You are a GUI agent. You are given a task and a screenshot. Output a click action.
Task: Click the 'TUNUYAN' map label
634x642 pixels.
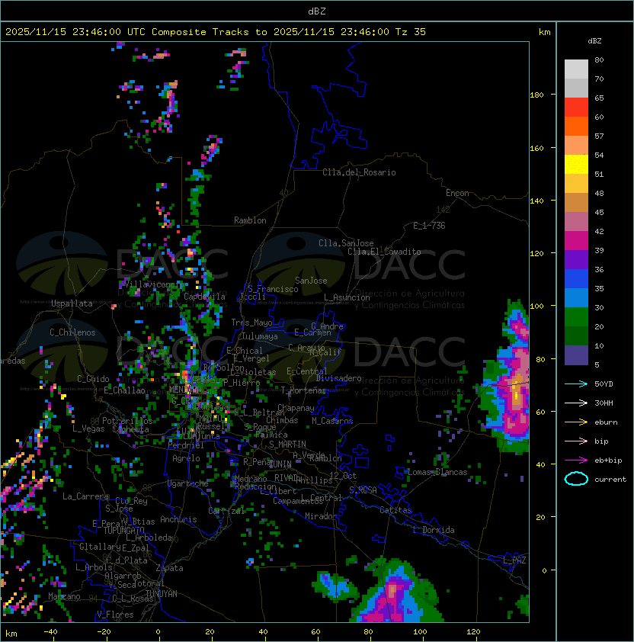pos(162,594)
